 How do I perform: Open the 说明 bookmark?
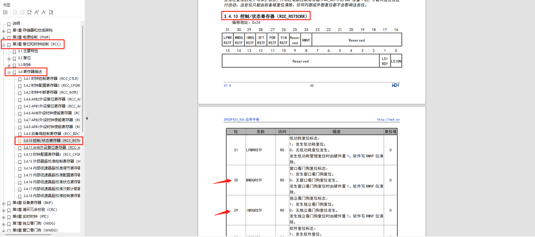coord(16,23)
